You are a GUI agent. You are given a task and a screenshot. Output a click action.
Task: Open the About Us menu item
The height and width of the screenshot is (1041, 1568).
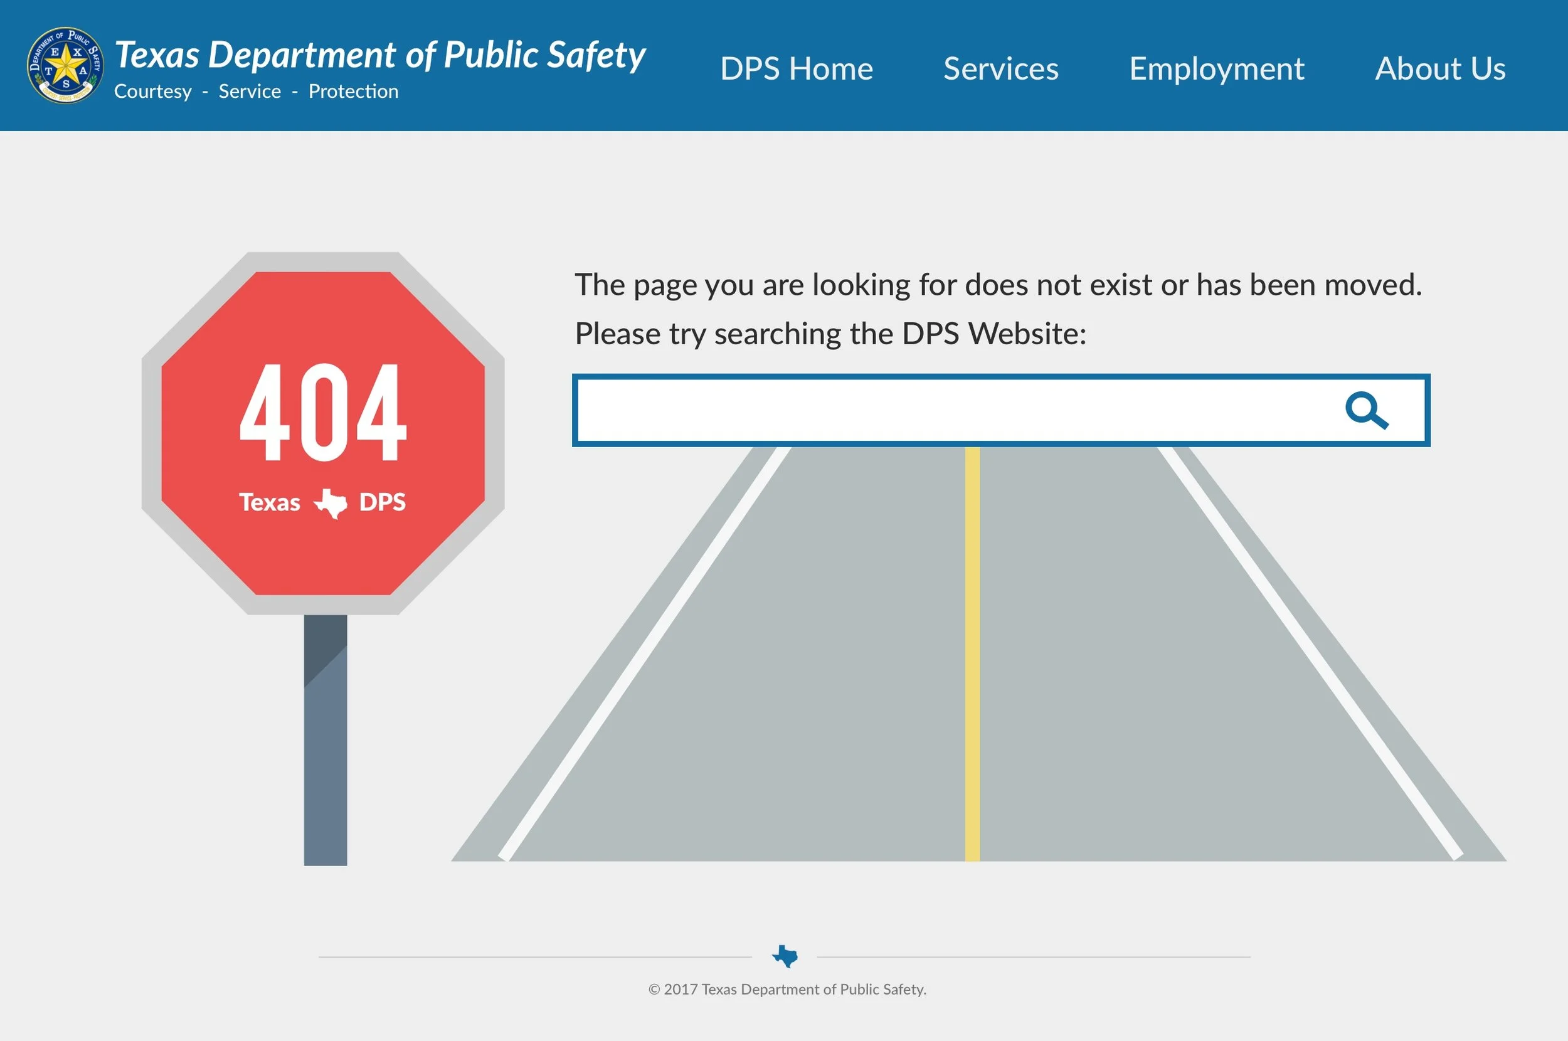1440,68
